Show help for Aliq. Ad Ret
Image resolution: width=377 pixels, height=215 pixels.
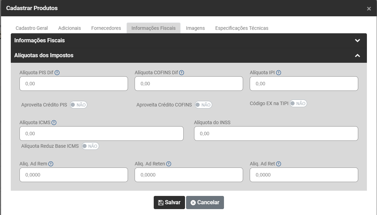tap(279, 164)
